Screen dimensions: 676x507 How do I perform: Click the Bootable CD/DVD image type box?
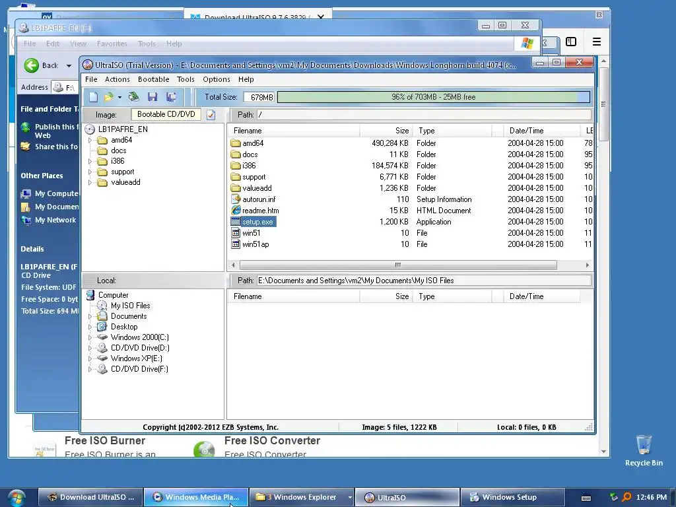pyautogui.click(x=166, y=114)
